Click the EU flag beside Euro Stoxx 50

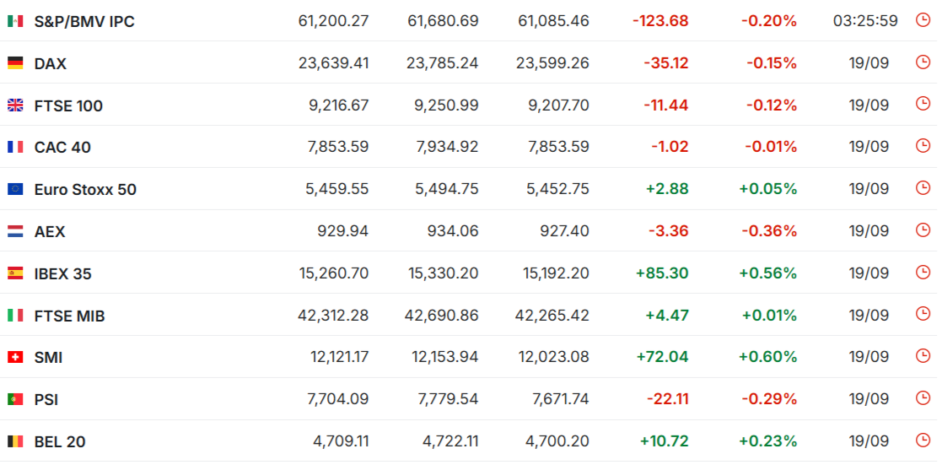tap(15, 190)
